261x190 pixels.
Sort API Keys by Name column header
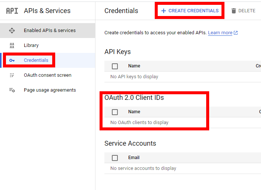pos(134,66)
